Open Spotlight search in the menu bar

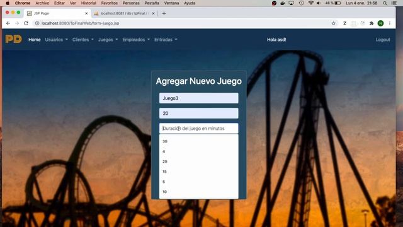point(385,3)
